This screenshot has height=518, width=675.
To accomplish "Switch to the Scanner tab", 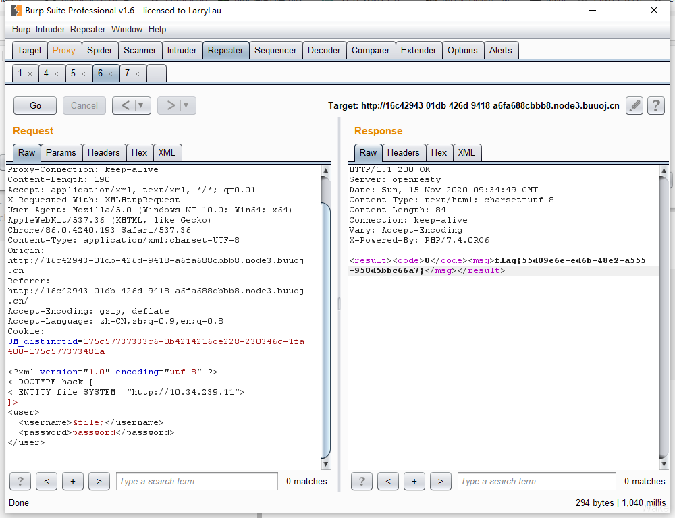I will pos(140,51).
